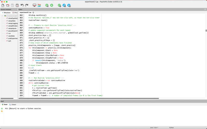207x129 pixels.
Task: Fold the while loop at line 889
Action: point(24,83)
